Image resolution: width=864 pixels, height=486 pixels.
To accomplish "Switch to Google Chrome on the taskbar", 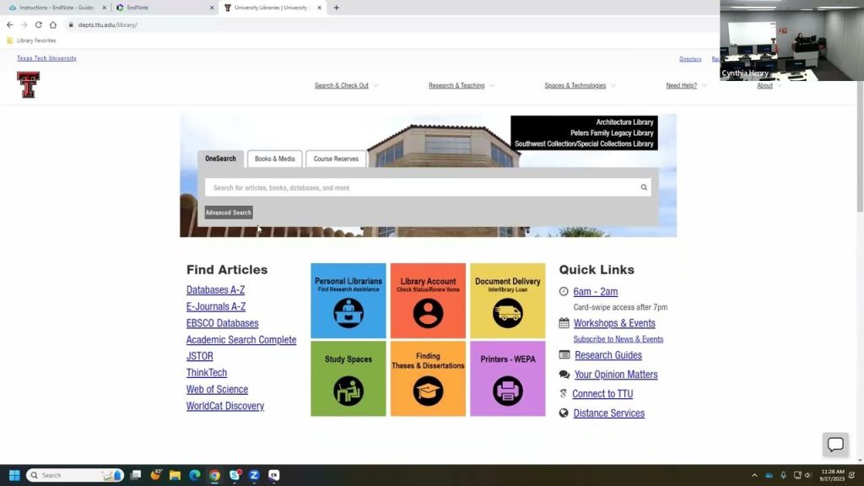I will 215,475.
